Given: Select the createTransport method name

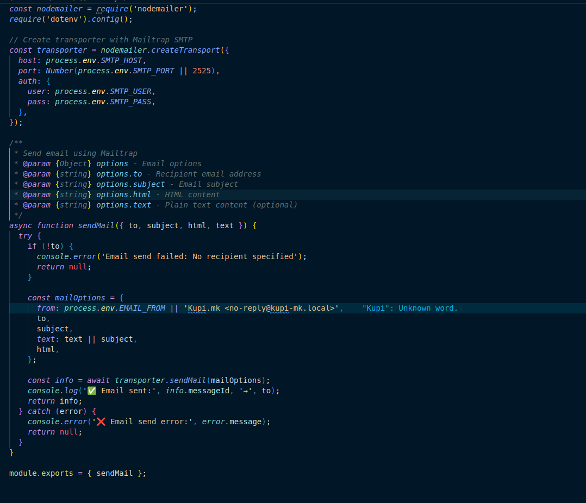Looking at the screenshot, I should [185, 50].
